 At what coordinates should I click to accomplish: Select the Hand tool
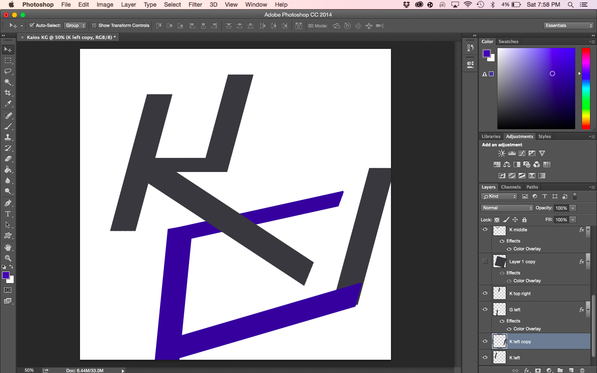coord(8,247)
